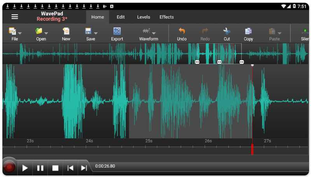Switch to the Edit tab

[121, 17]
